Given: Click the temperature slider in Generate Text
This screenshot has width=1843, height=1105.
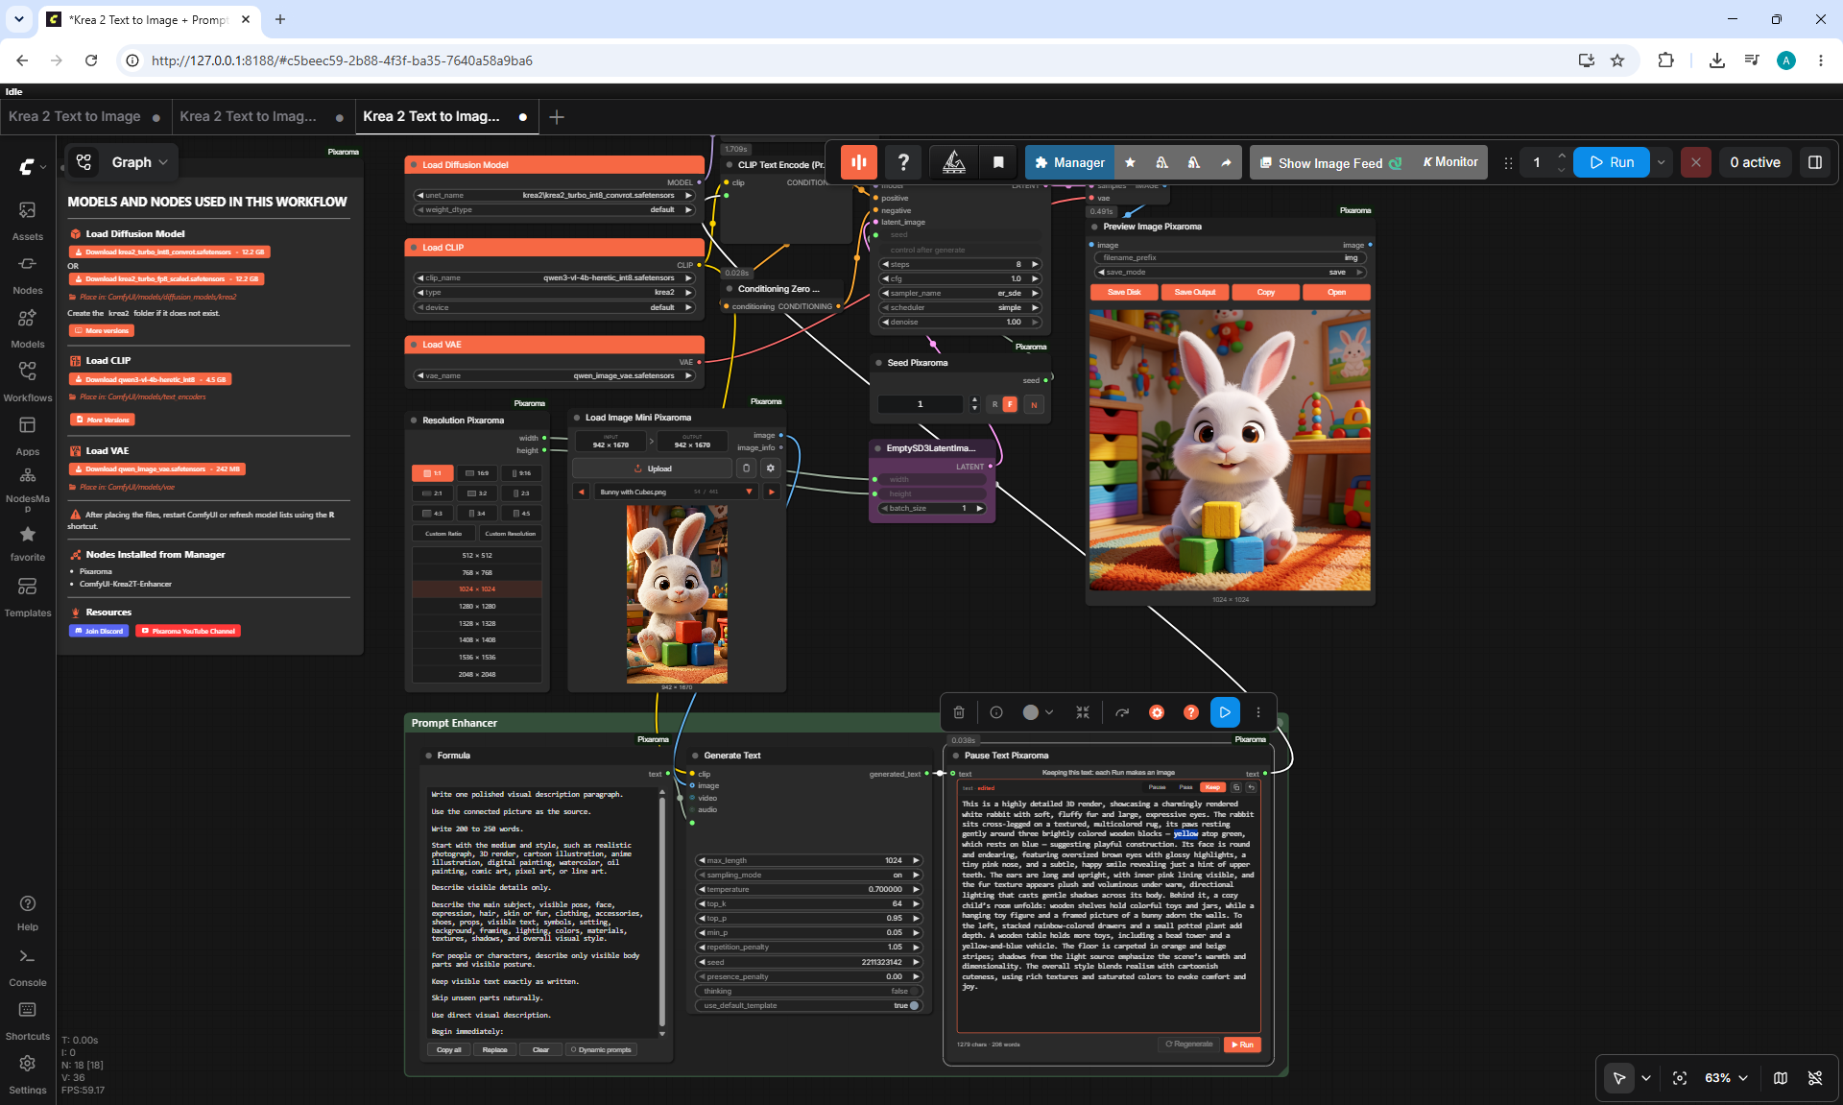Looking at the screenshot, I should 808,889.
